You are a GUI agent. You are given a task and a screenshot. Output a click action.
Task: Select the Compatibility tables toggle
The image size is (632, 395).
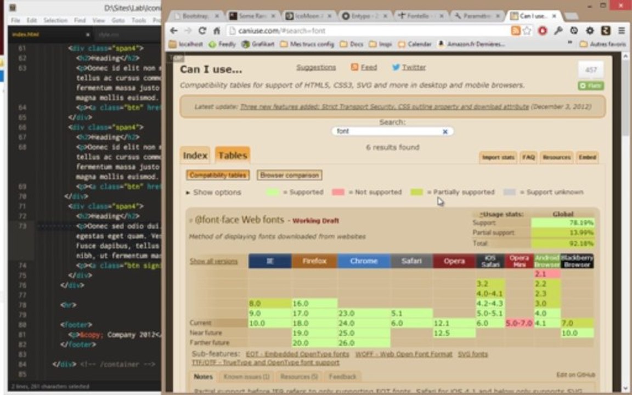218,175
